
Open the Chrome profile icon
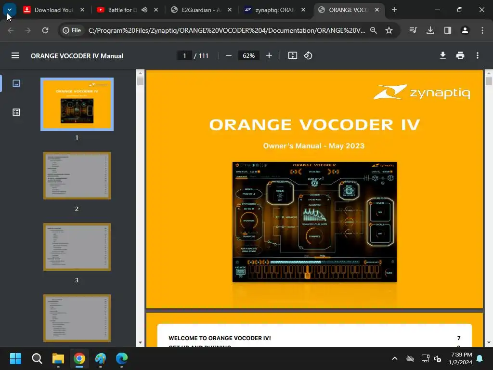tap(465, 30)
